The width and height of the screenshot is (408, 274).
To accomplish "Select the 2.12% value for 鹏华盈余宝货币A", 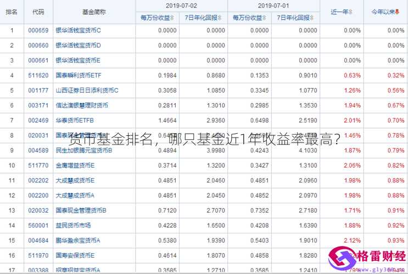I will tap(352, 241).
